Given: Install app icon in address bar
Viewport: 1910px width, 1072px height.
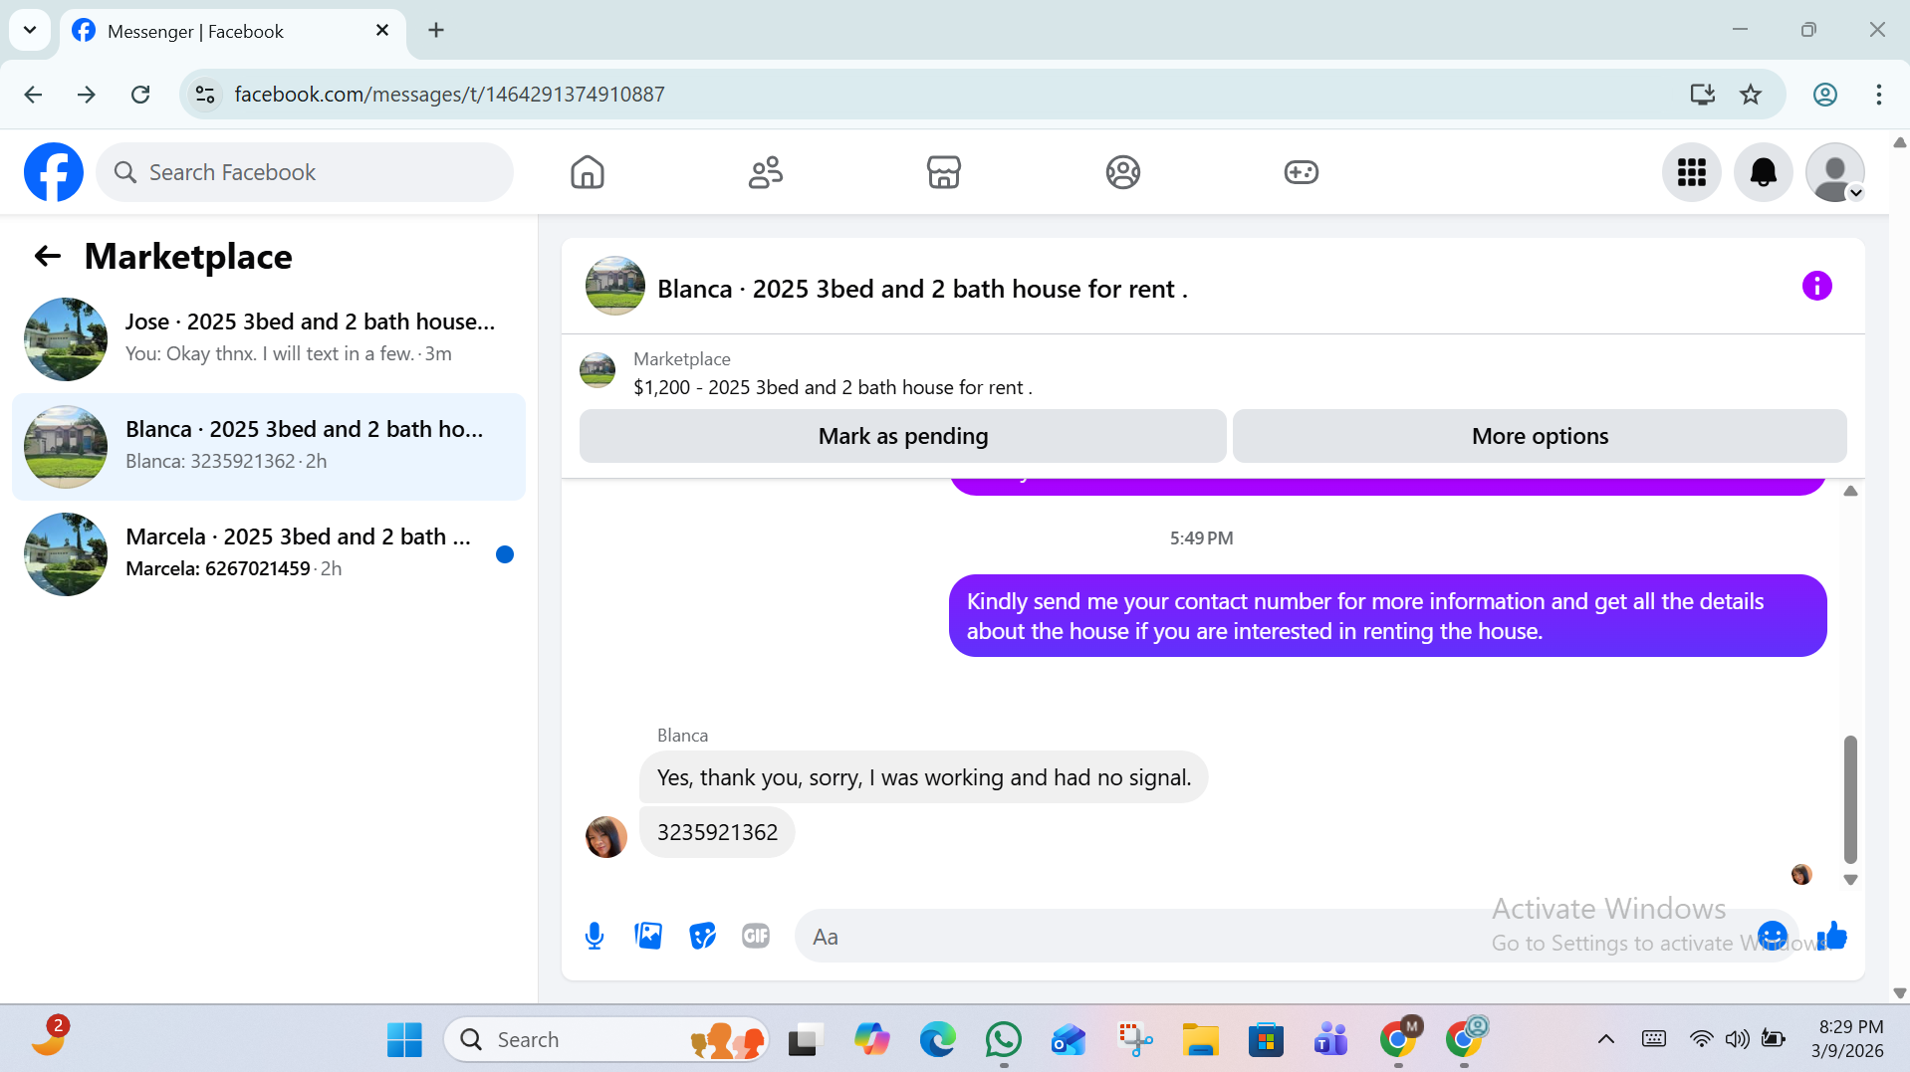Looking at the screenshot, I should (x=1702, y=95).
